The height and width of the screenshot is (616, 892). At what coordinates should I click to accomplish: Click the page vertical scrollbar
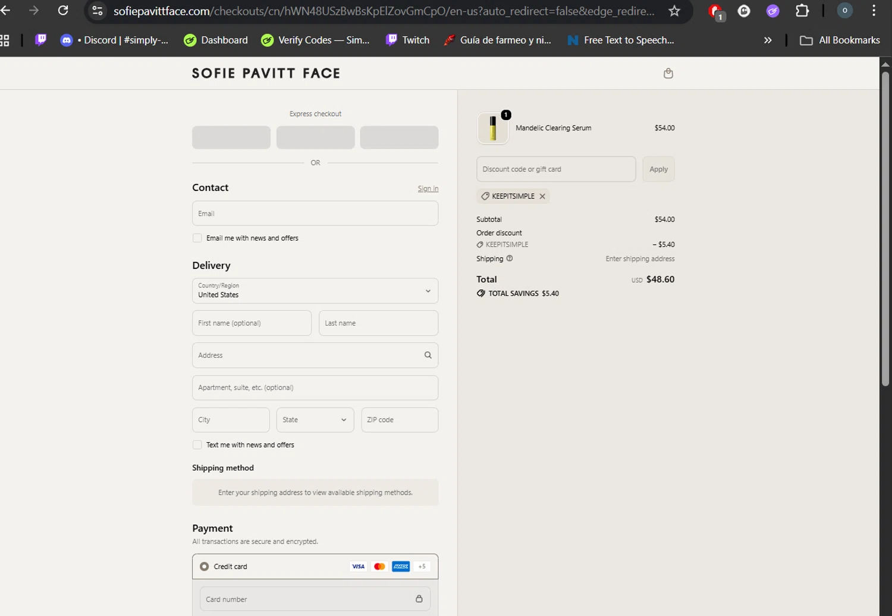pyautogui.click(x=885, y=229)
